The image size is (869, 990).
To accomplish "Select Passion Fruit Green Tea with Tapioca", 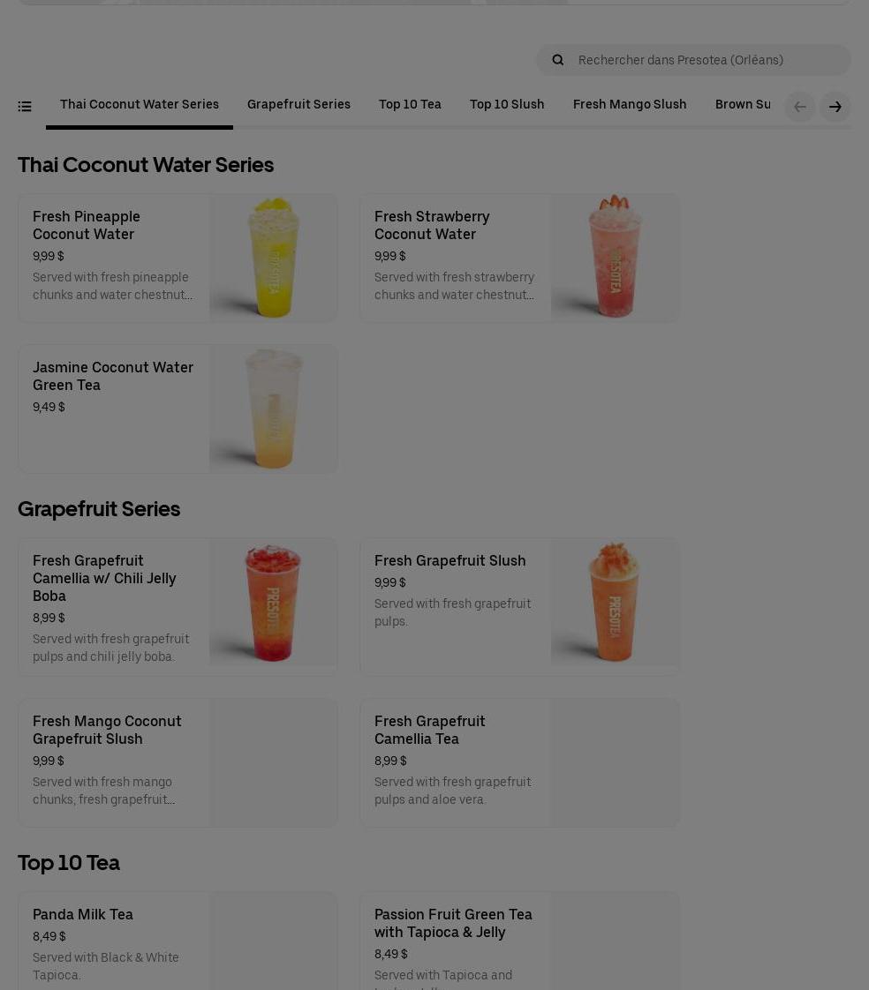I will (519, 941).
